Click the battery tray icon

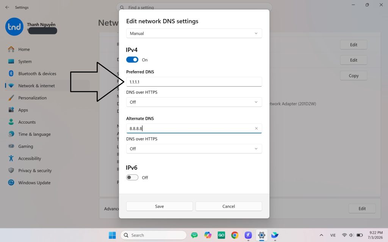point(360,235)
